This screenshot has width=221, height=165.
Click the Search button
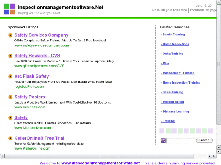[204, 140]
